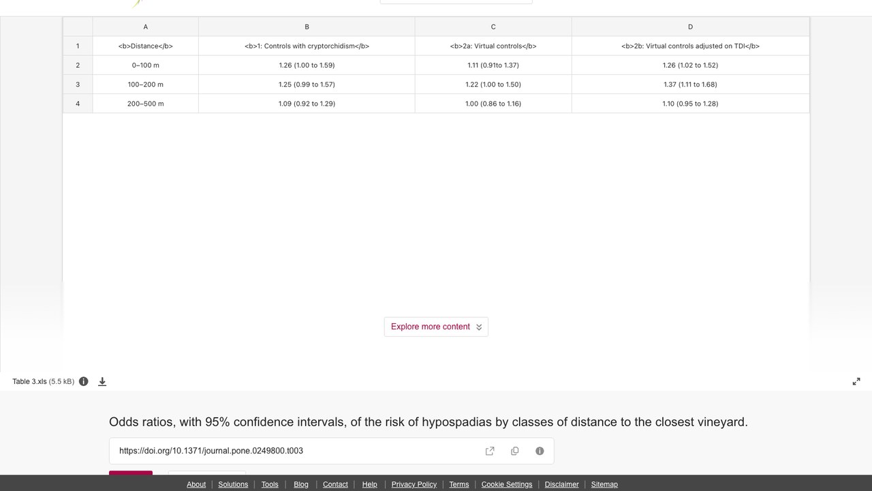
Task: Visit the Blog footer link
Action: [301, 484]
